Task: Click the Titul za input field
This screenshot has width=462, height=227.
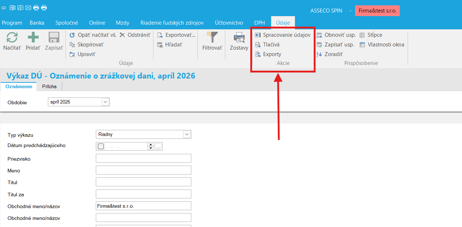Action: 143,194
